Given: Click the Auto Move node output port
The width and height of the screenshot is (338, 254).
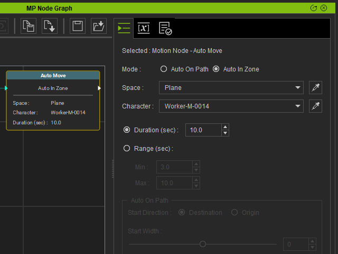Looking at the screenshot, I should 99,88.
